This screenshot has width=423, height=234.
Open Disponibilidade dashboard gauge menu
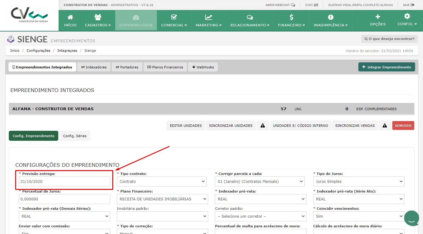click(x=136, y=20)
